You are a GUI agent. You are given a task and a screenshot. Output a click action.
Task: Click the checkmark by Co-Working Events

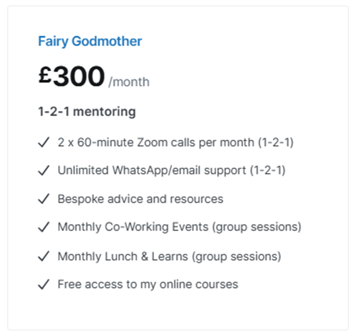coord(44,227)
